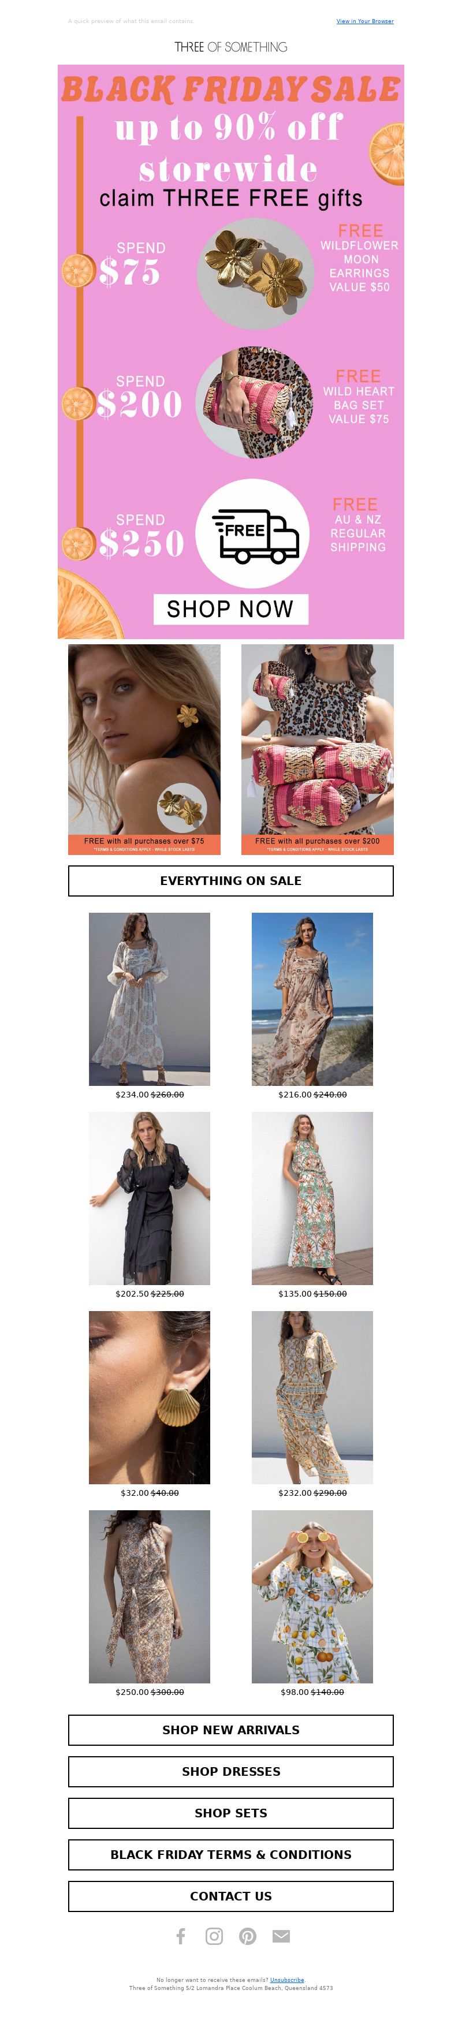Image resolution: width=462 pixels, height=2020 pixels.
Task: Click the Three of Something logo
Action: pos(230,47)
